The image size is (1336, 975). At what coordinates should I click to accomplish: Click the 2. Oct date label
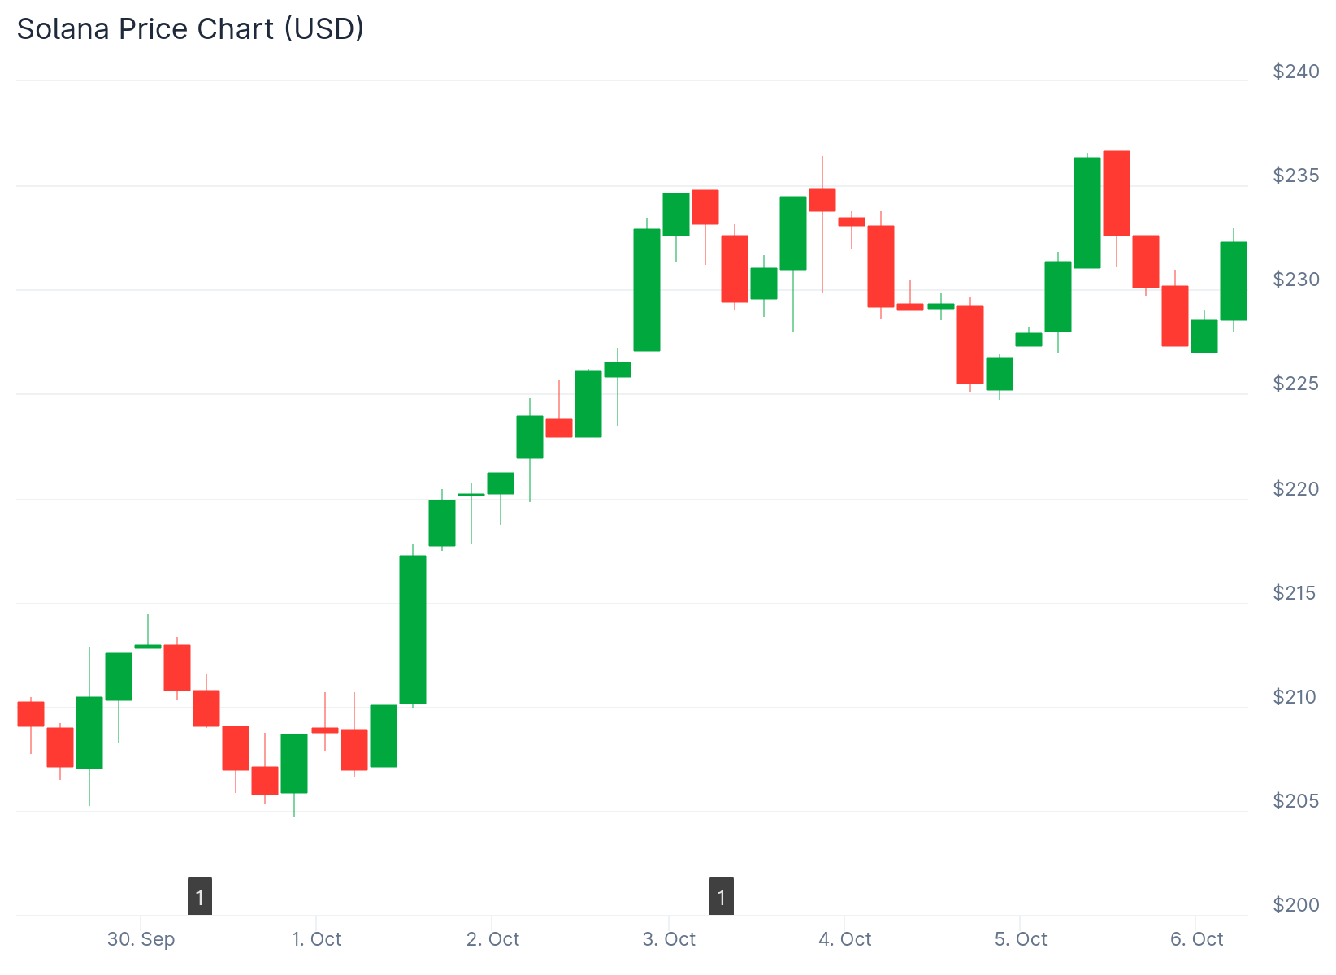point(492,939)
